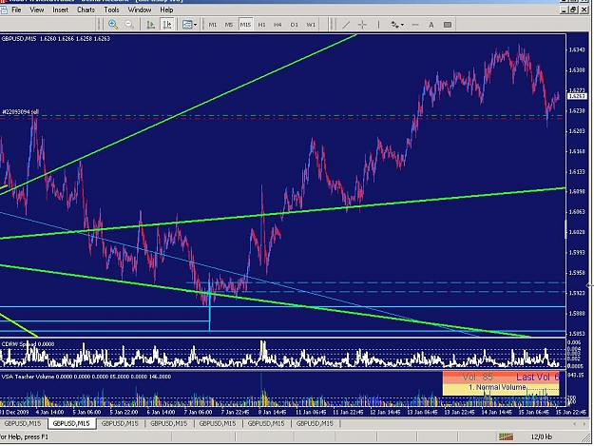
Task: Open the Charts menu
Action: (86, 10)
